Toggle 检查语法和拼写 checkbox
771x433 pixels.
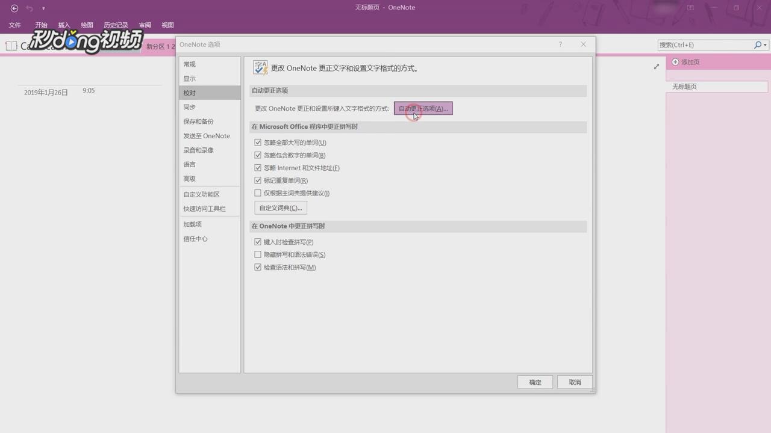[x=258, y=267]
